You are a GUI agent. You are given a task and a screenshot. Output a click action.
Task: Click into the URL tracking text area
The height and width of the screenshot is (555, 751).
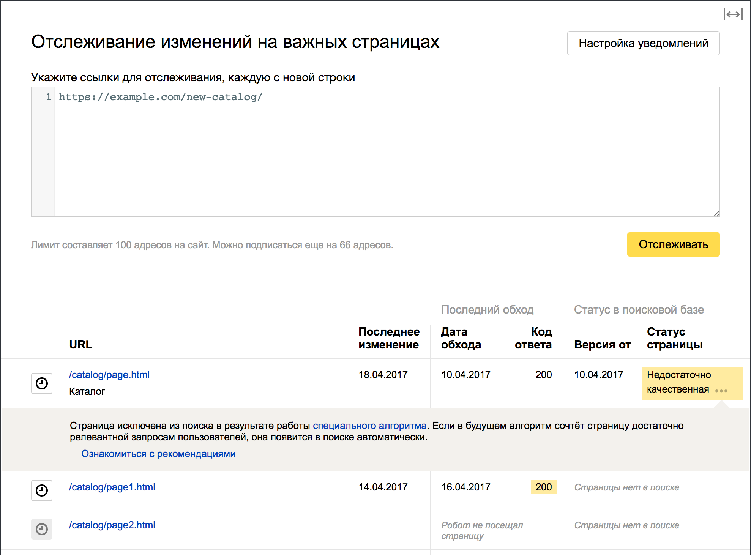tap(380, 152)
